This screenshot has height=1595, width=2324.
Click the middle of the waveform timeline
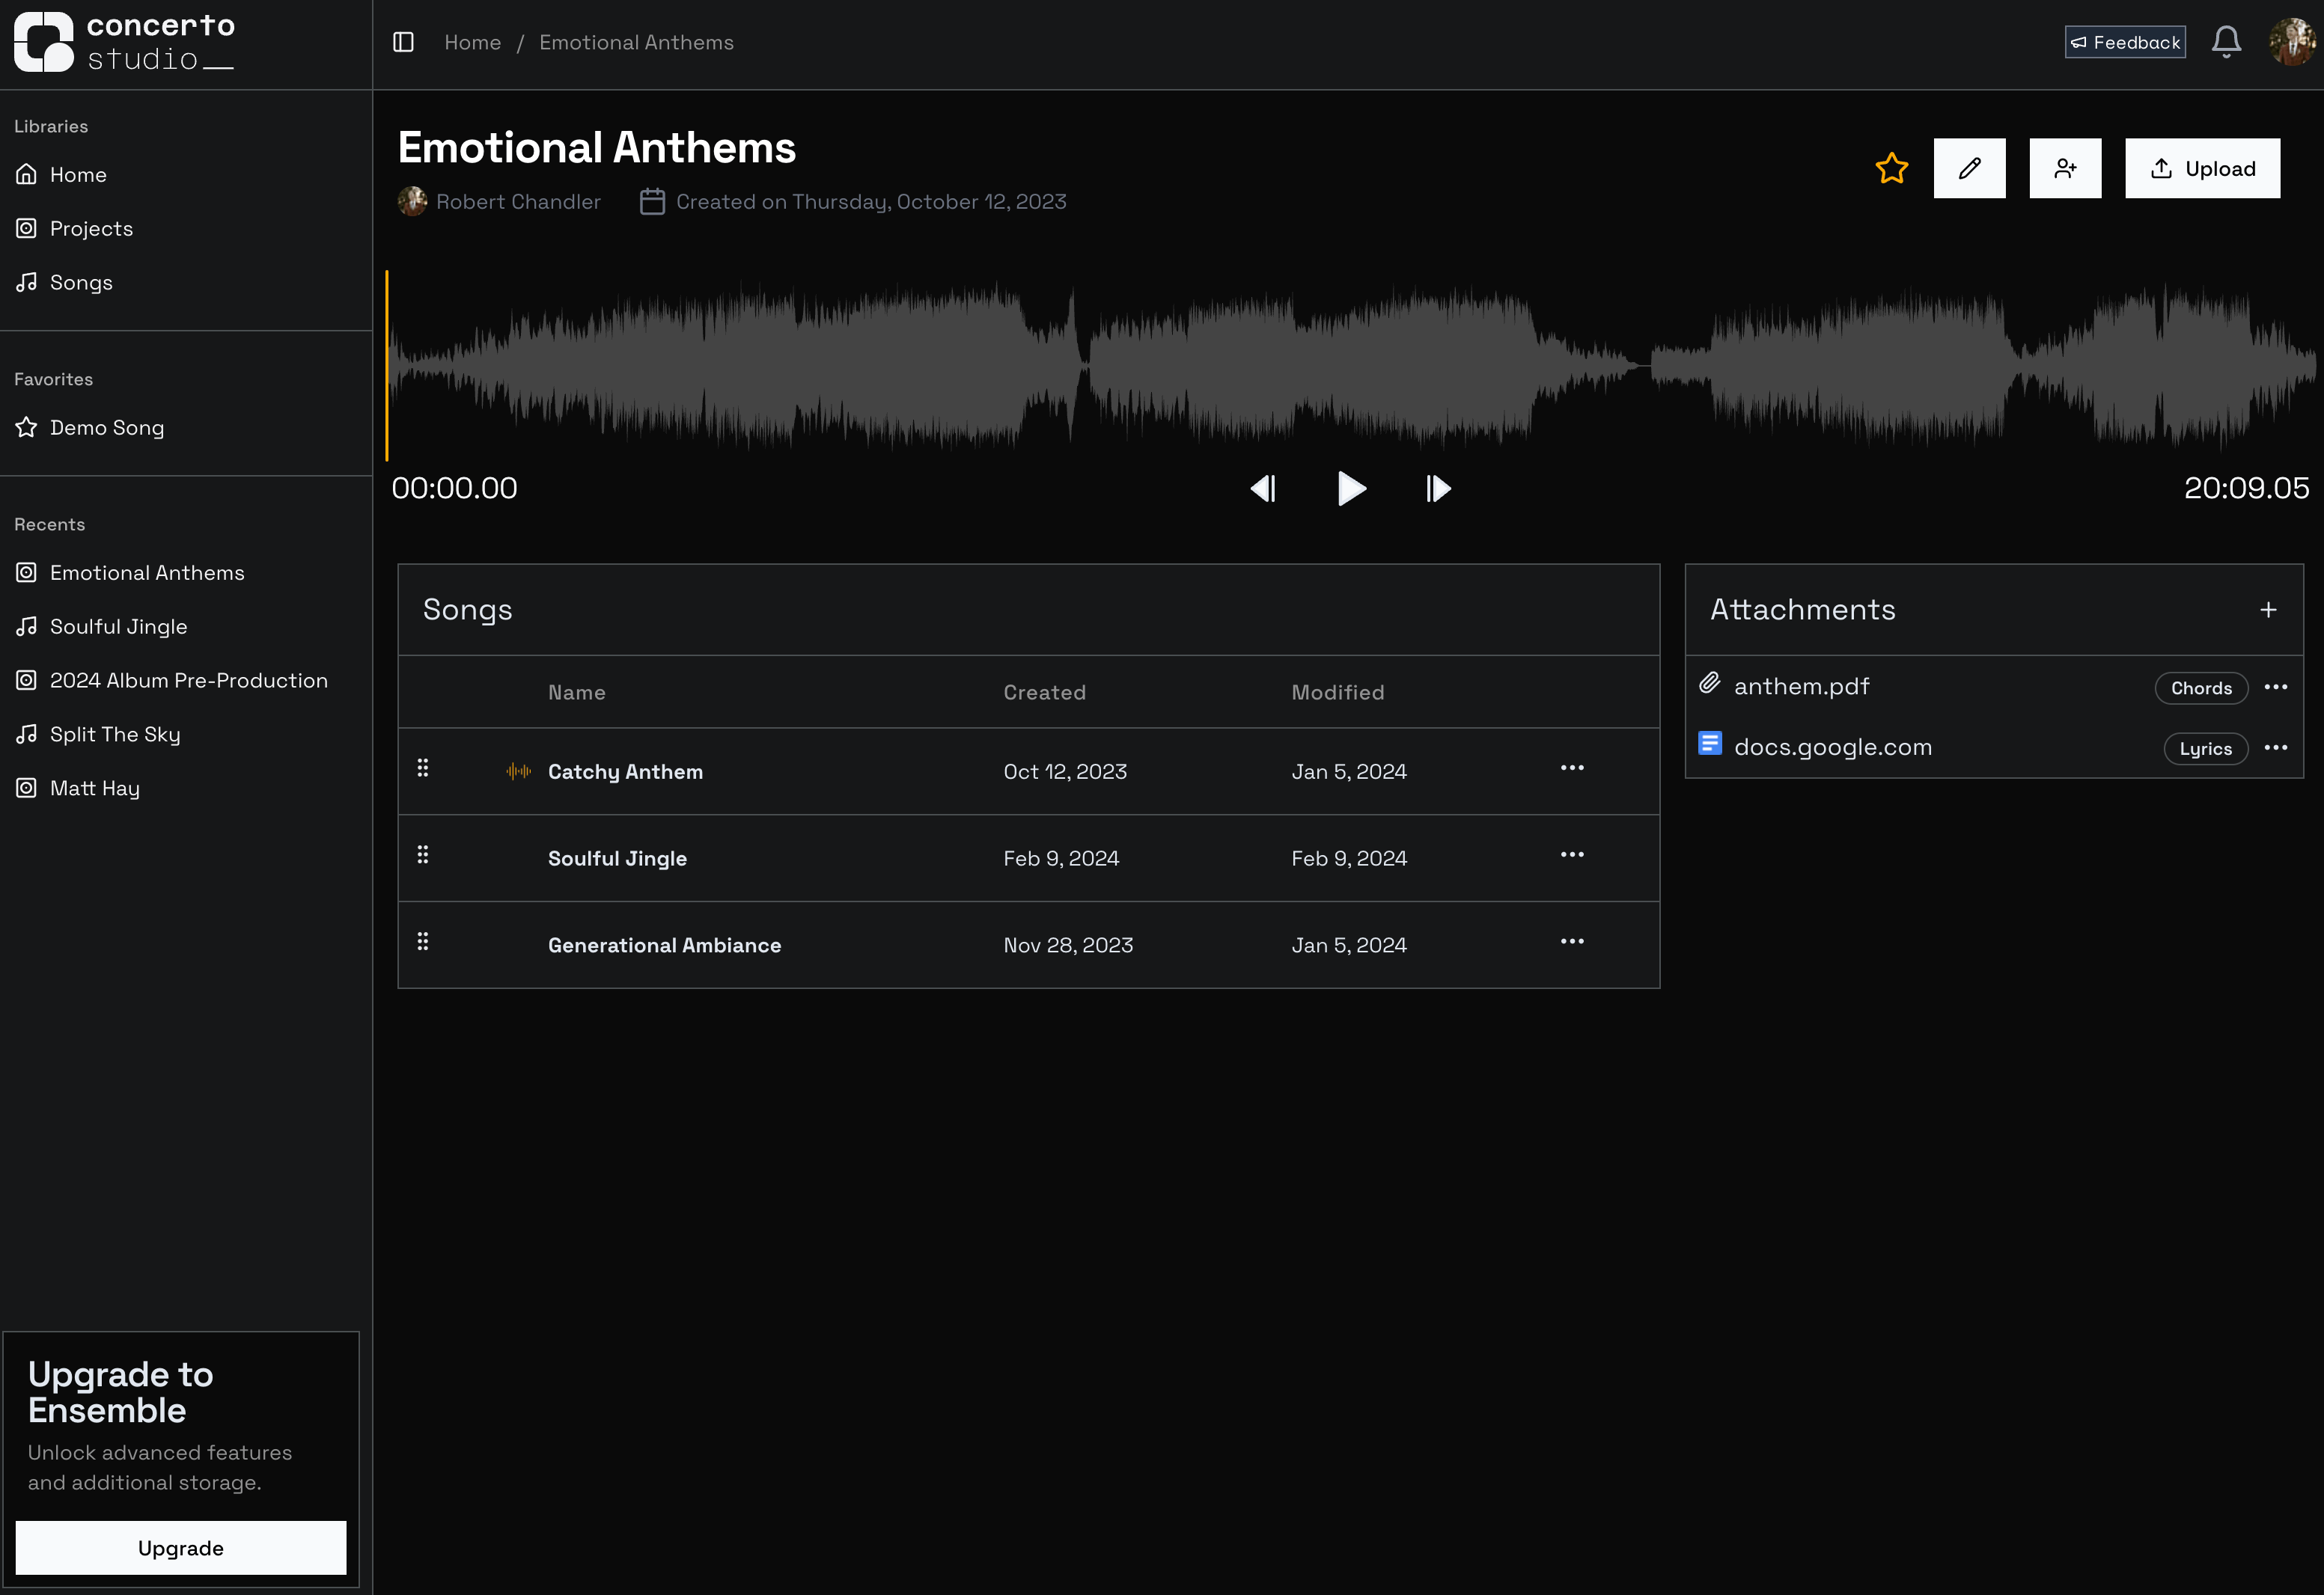(x=1350, y=367)
